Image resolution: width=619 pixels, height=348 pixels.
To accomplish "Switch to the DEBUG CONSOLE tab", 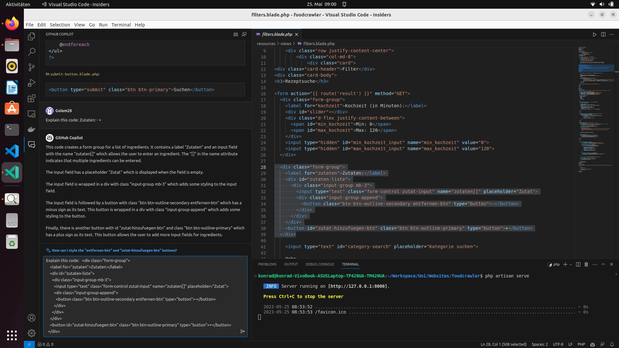I will pos(319,264).
